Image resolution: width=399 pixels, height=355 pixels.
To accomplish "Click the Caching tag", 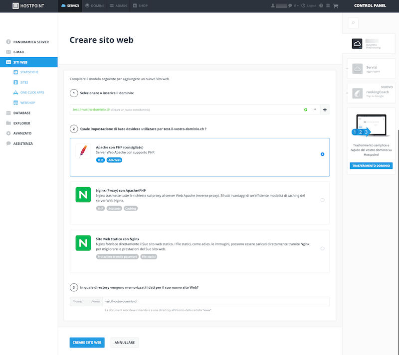I will tap(131, 209).
